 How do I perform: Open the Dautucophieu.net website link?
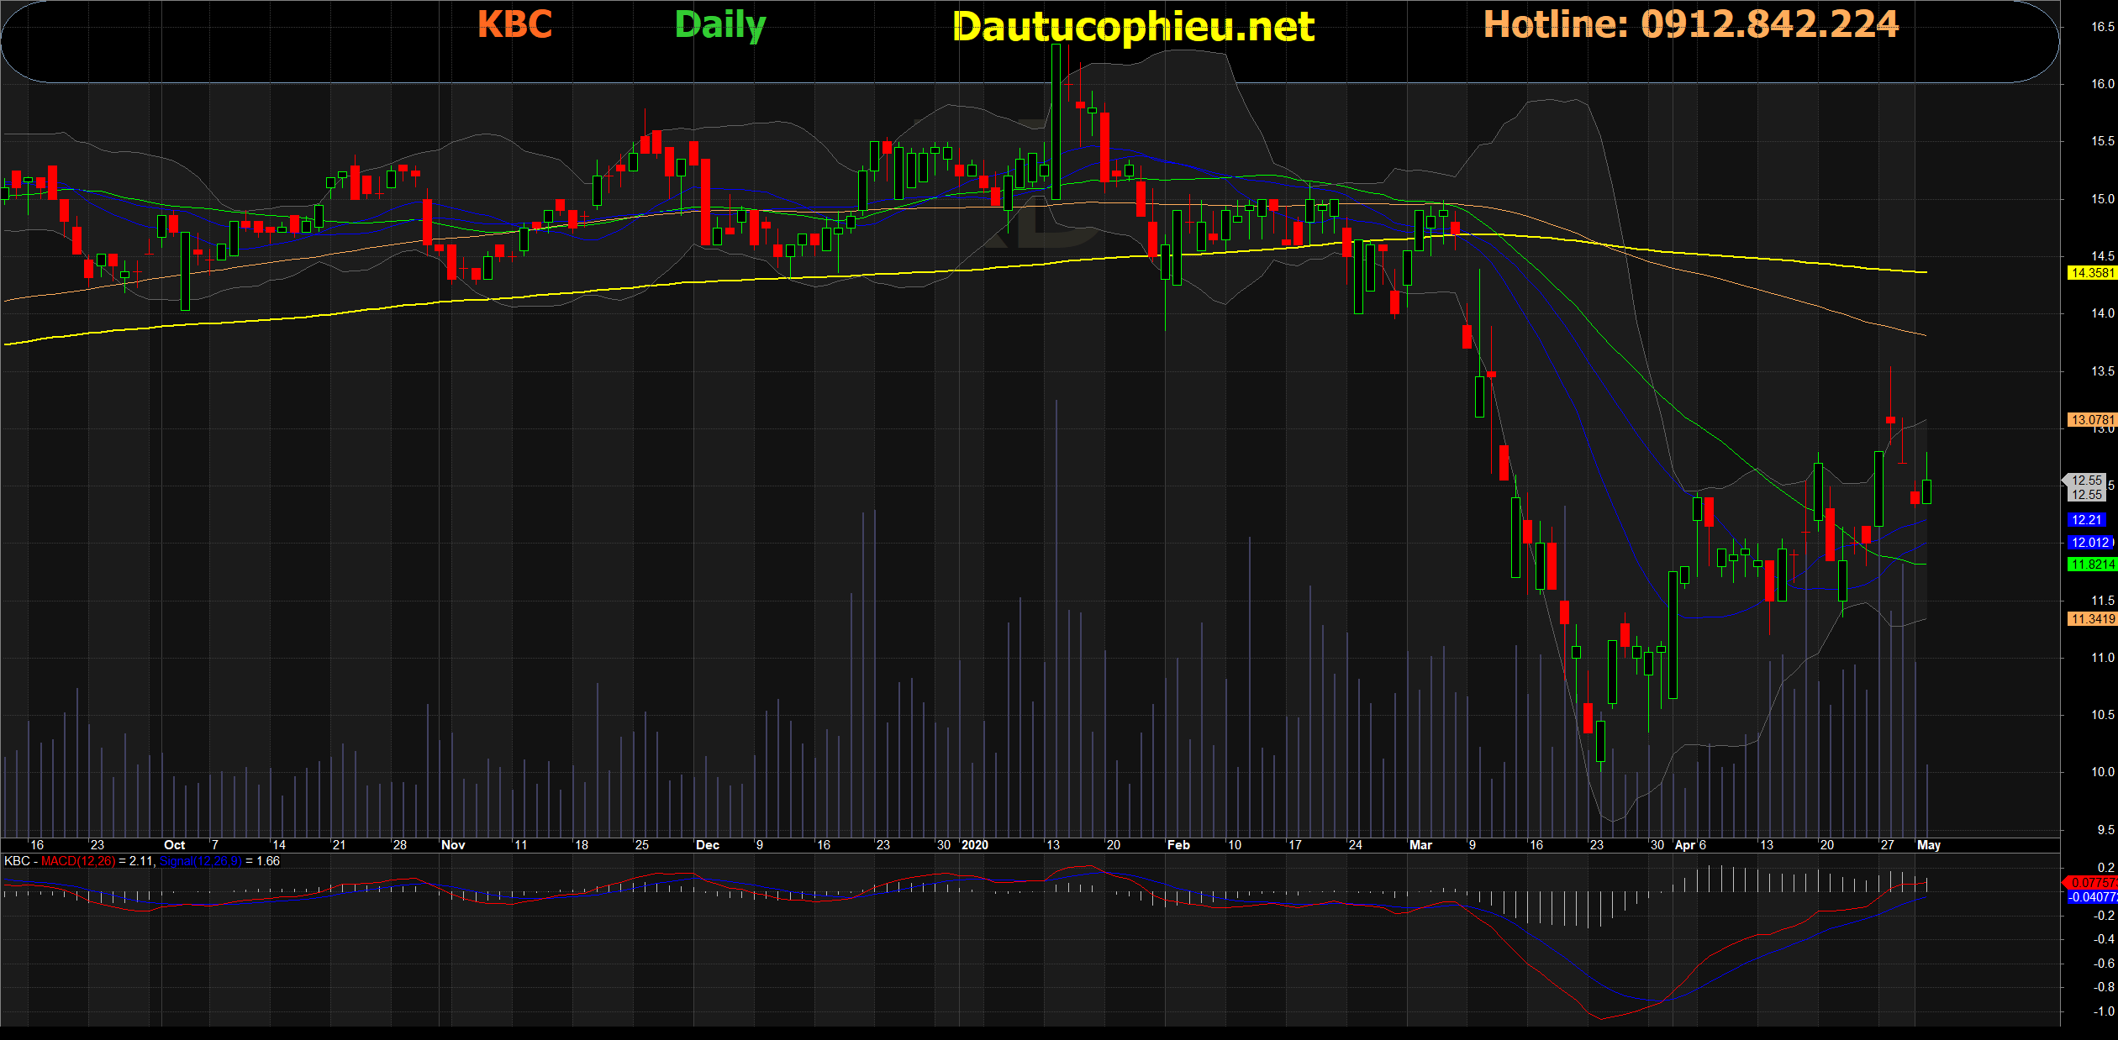click(x=1133, y=28)
